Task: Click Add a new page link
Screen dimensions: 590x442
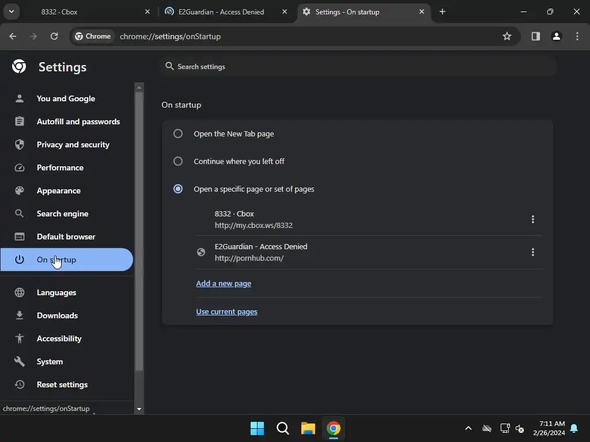Action: [x=224, y=283]
